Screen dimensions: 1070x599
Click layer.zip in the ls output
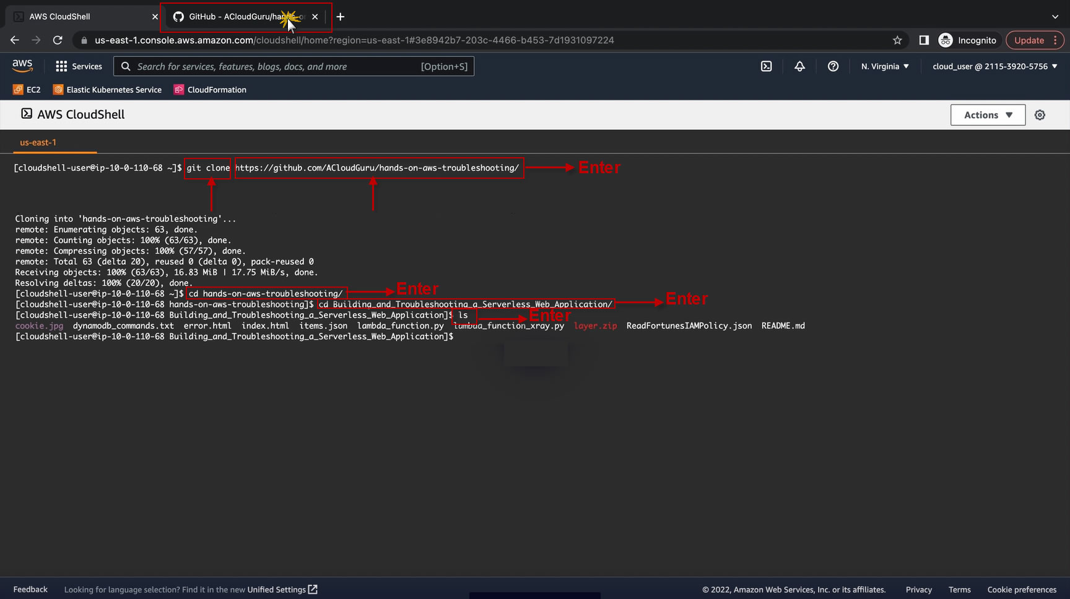tap(595, 325)
